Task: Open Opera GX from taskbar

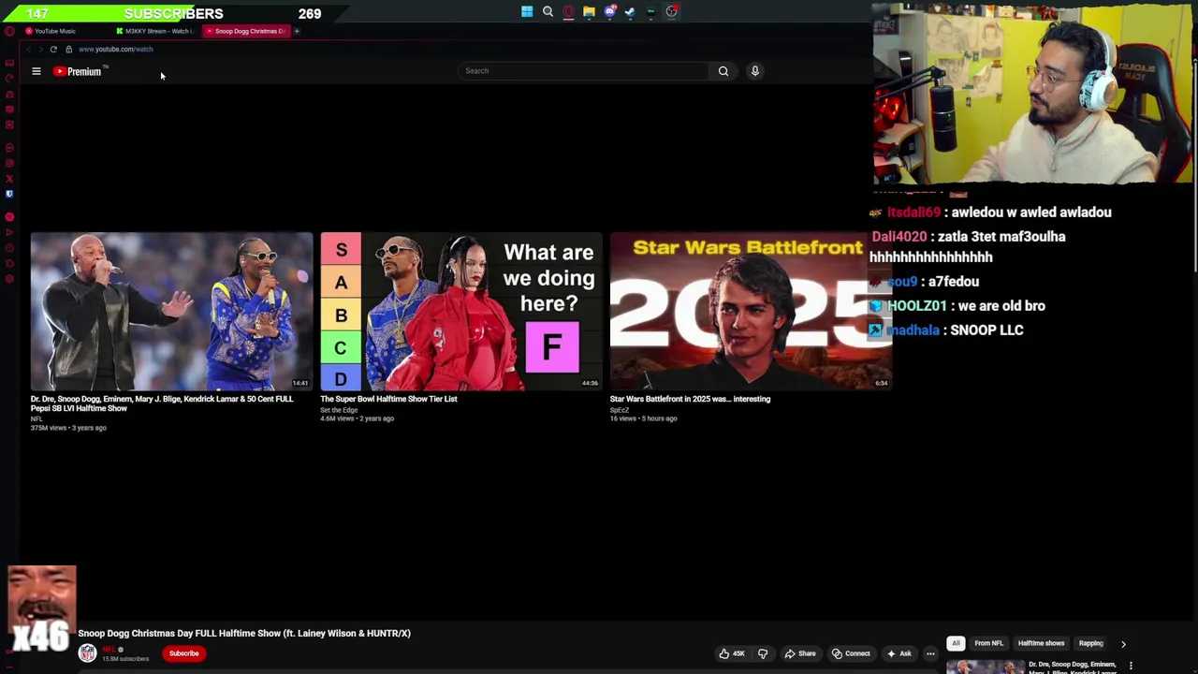Action: (568, 11)
